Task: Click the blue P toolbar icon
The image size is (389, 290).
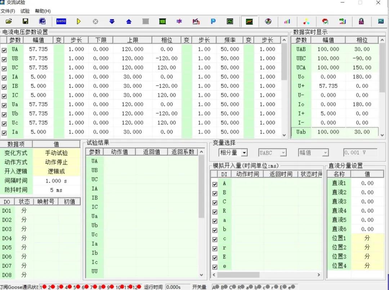Action: click(213, 22)
